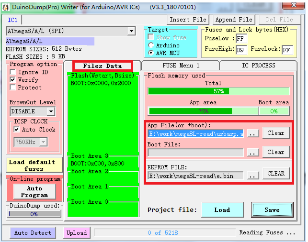Switch to the FUSE Menu 1 tab

[181, 66]
